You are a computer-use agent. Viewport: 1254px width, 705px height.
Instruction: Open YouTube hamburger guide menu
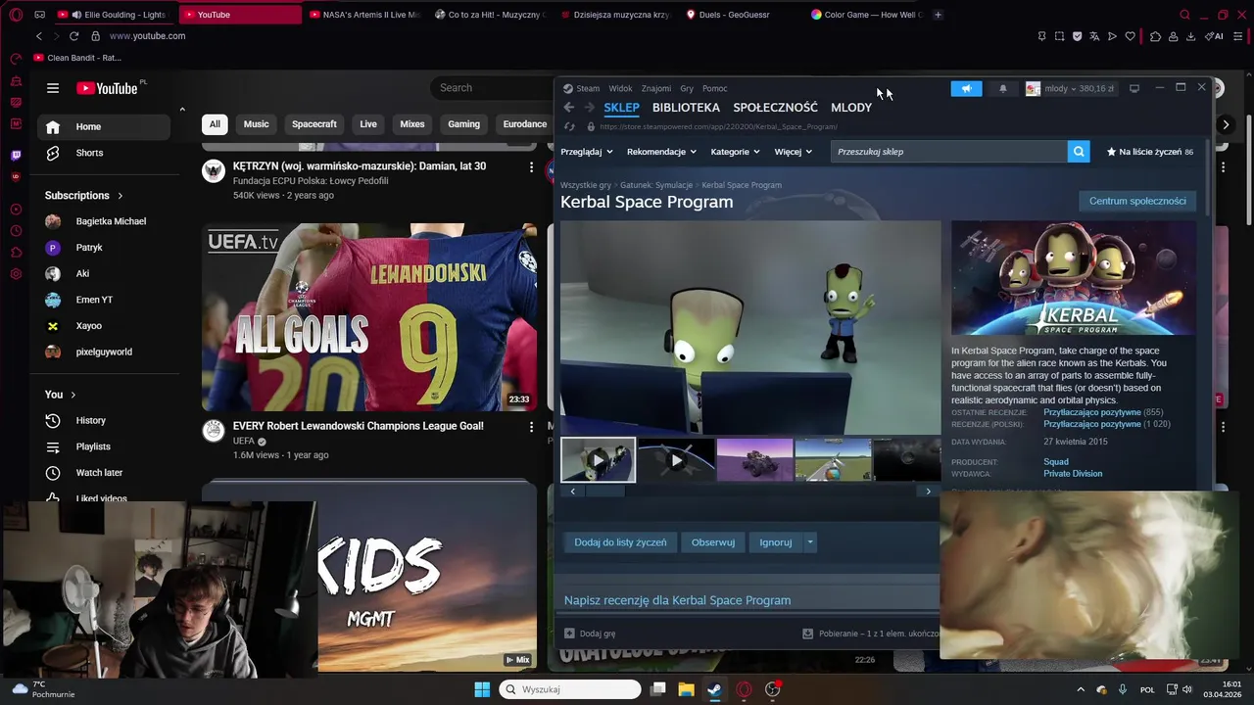pyautogui.click(x=53, y=88)
